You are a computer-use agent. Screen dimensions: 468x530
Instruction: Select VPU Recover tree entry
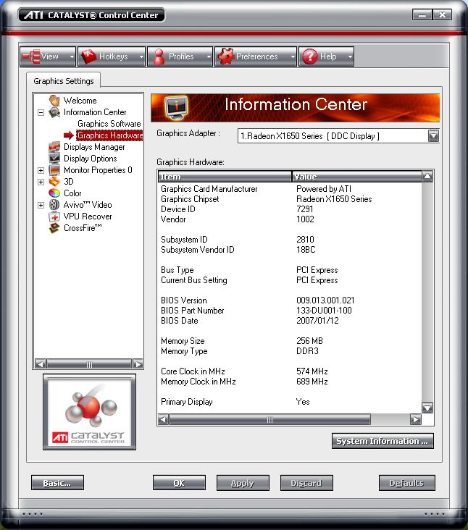click(88, 216)
